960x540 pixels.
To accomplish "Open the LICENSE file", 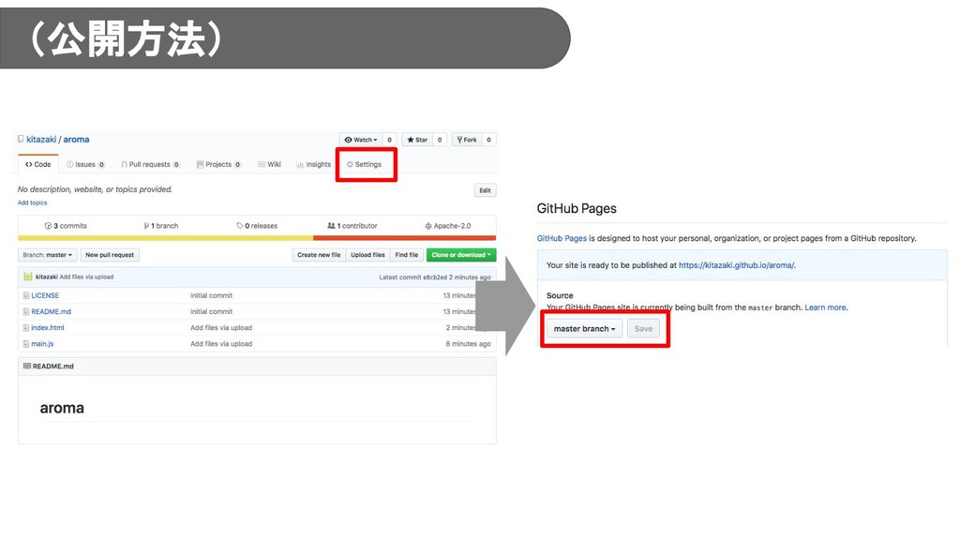I will [45, 295].
